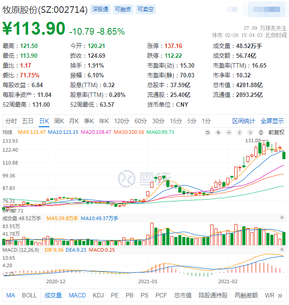The image size is (289, 305).
Task: Click the current price ¥113.90
Action: point(34,28)
